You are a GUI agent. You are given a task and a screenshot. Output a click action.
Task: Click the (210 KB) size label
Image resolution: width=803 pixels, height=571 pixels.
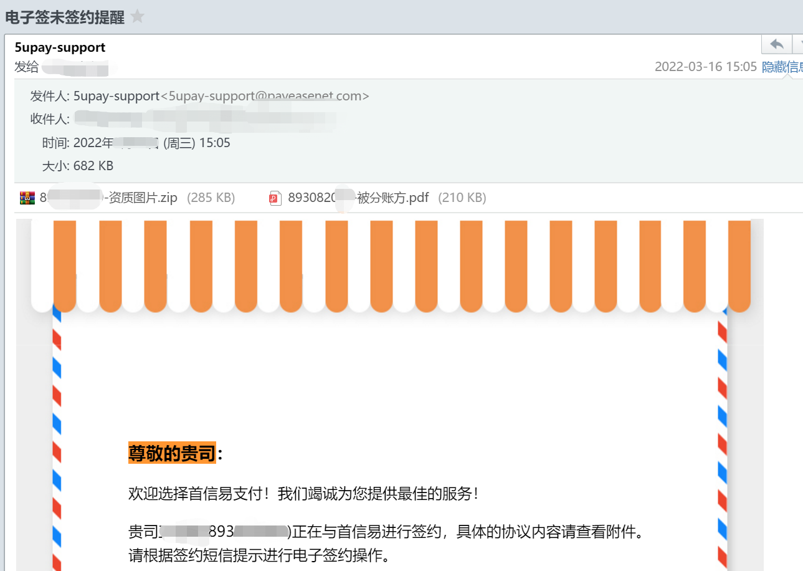click(x=462, y=198)
